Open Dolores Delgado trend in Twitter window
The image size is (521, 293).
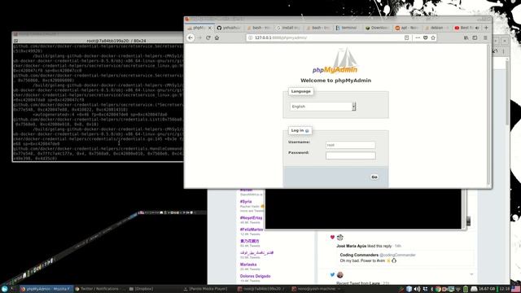click(x=255, y=276)
